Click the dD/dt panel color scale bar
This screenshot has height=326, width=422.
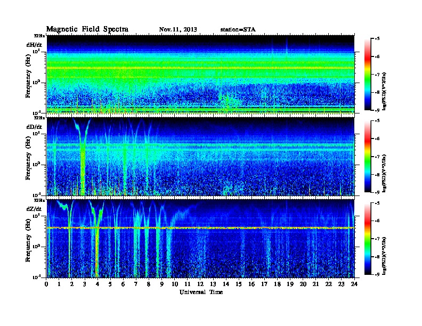(x=368, y=157)
